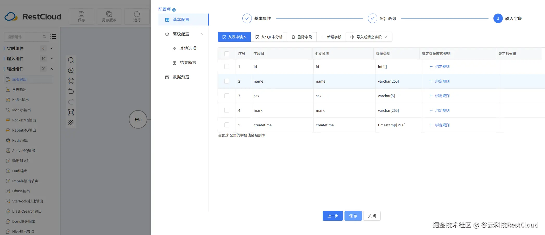Click the RestCloud logo
This screenshot has width=545, height=235.
tap(33, 17)
